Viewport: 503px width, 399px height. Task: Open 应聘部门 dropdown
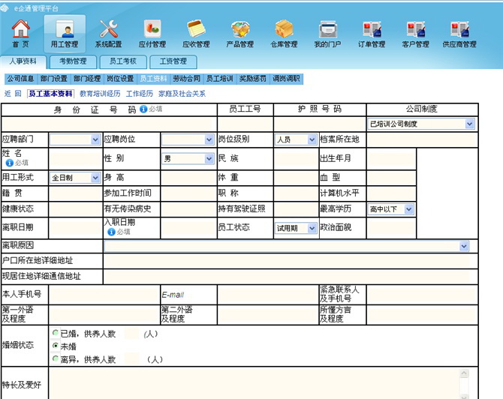75,139
